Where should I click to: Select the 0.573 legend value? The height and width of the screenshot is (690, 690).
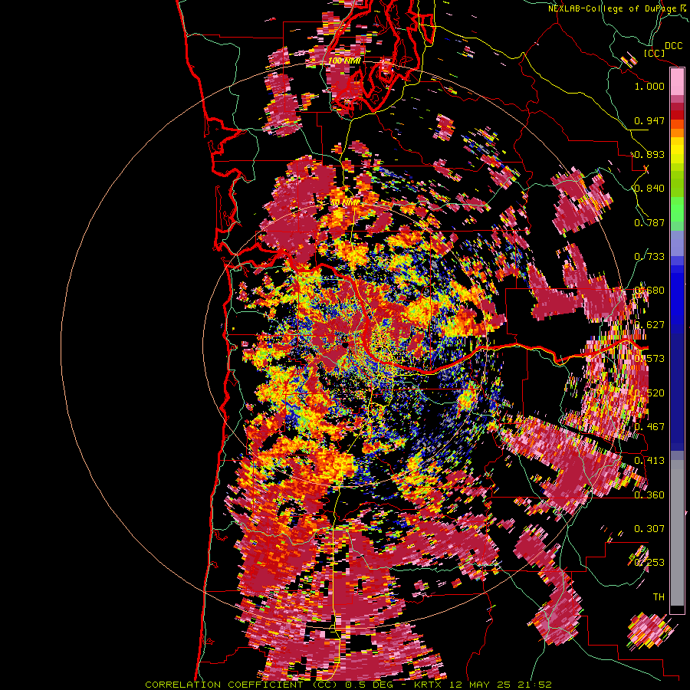point(649,359)
